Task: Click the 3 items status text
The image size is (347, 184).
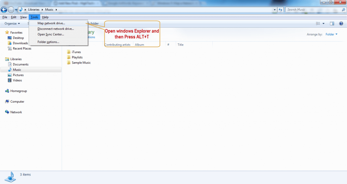Action: [x=25, y=175]
